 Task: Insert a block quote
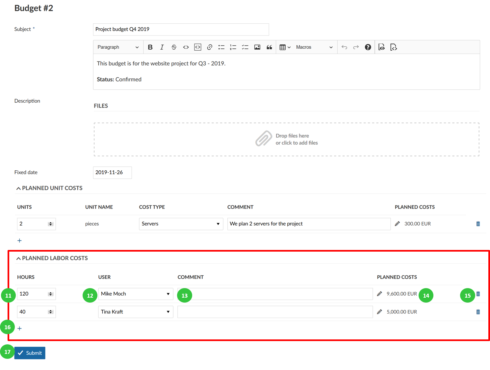click(269, 47)
